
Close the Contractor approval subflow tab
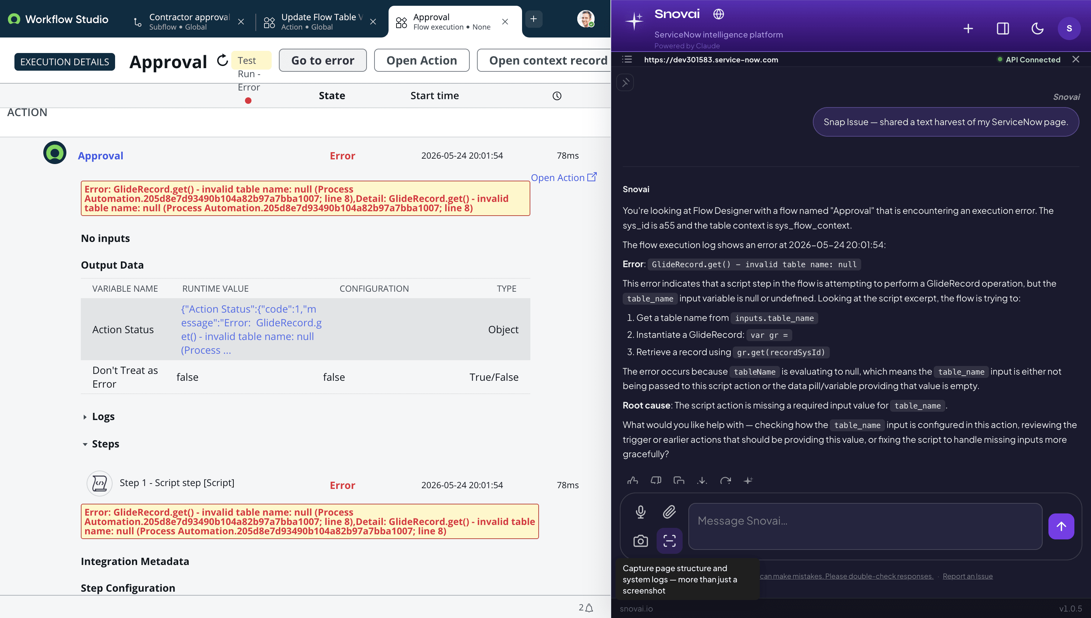[x=241, y=22]
